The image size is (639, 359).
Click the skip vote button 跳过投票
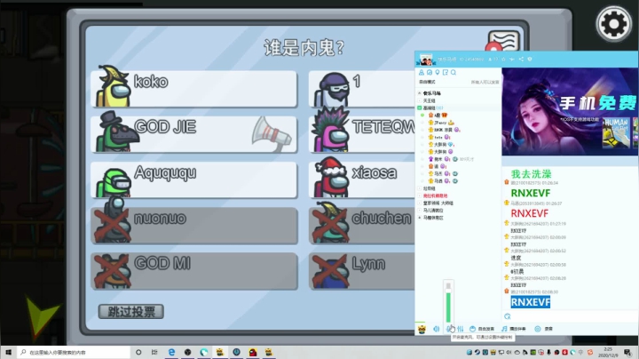pos(131,312)
